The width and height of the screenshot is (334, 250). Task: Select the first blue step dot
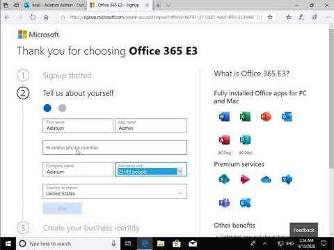(47, 108)
